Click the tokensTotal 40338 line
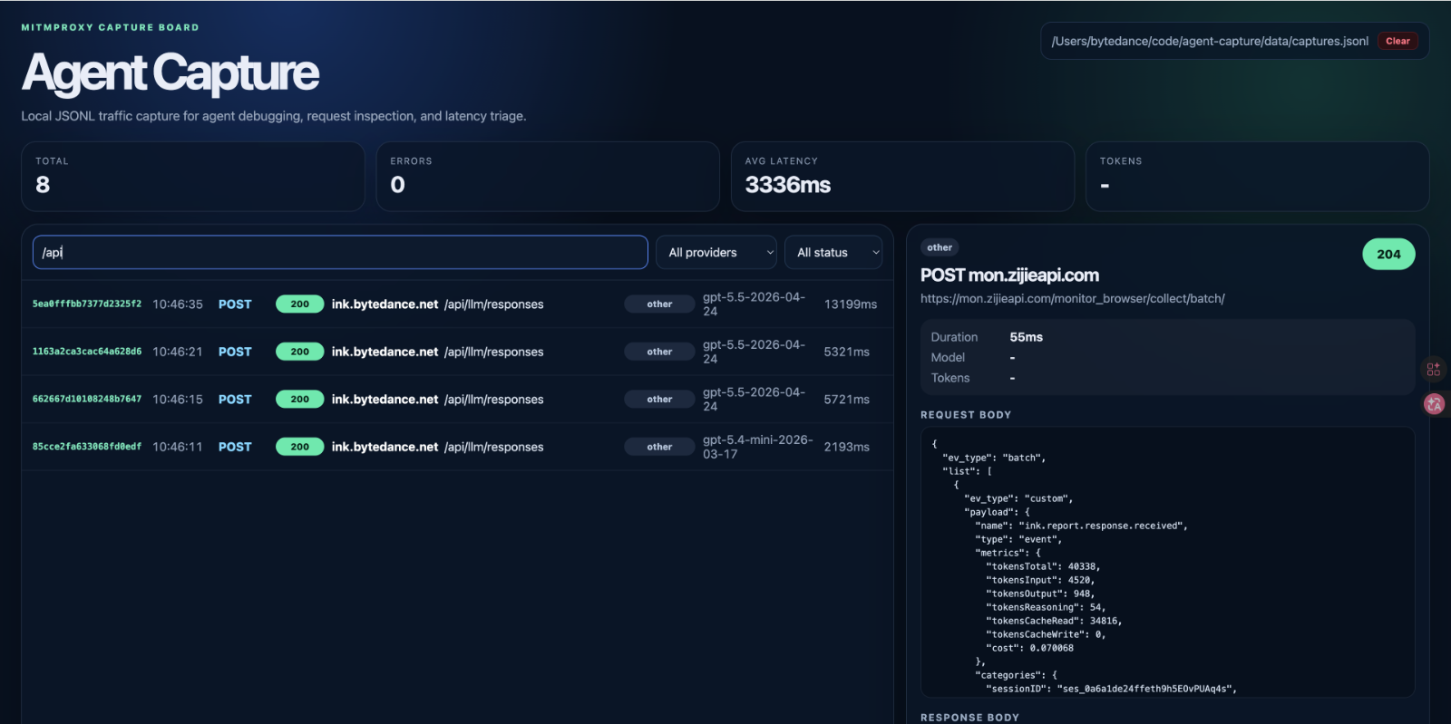1451x724 pixels. pyautogui.click(x=1043, y=566)
